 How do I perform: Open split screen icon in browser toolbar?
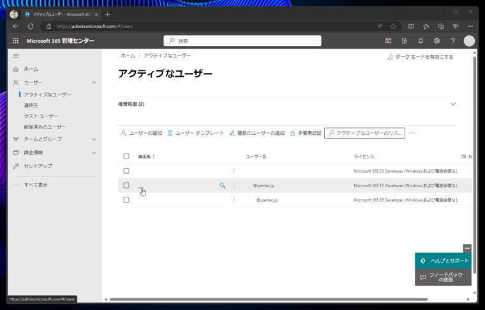pyautogui.click(x=411, y=26)
